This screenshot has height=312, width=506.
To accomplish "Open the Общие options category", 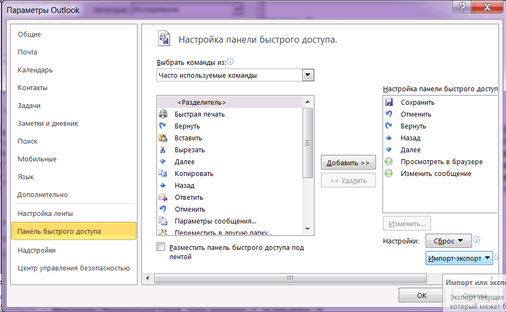I will 74,34.
